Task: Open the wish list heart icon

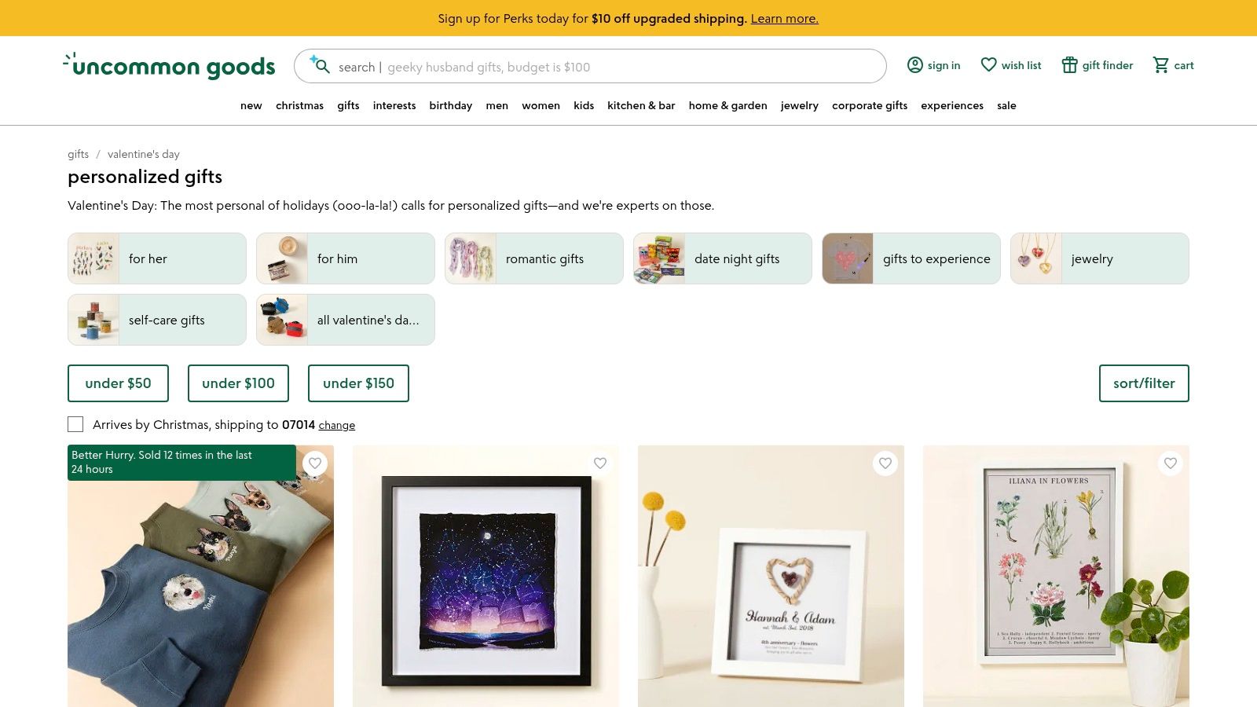Action: coord(988,65)
